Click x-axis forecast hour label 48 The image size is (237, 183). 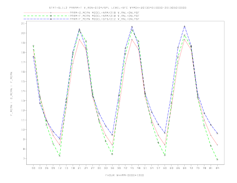tap(139, 168)
